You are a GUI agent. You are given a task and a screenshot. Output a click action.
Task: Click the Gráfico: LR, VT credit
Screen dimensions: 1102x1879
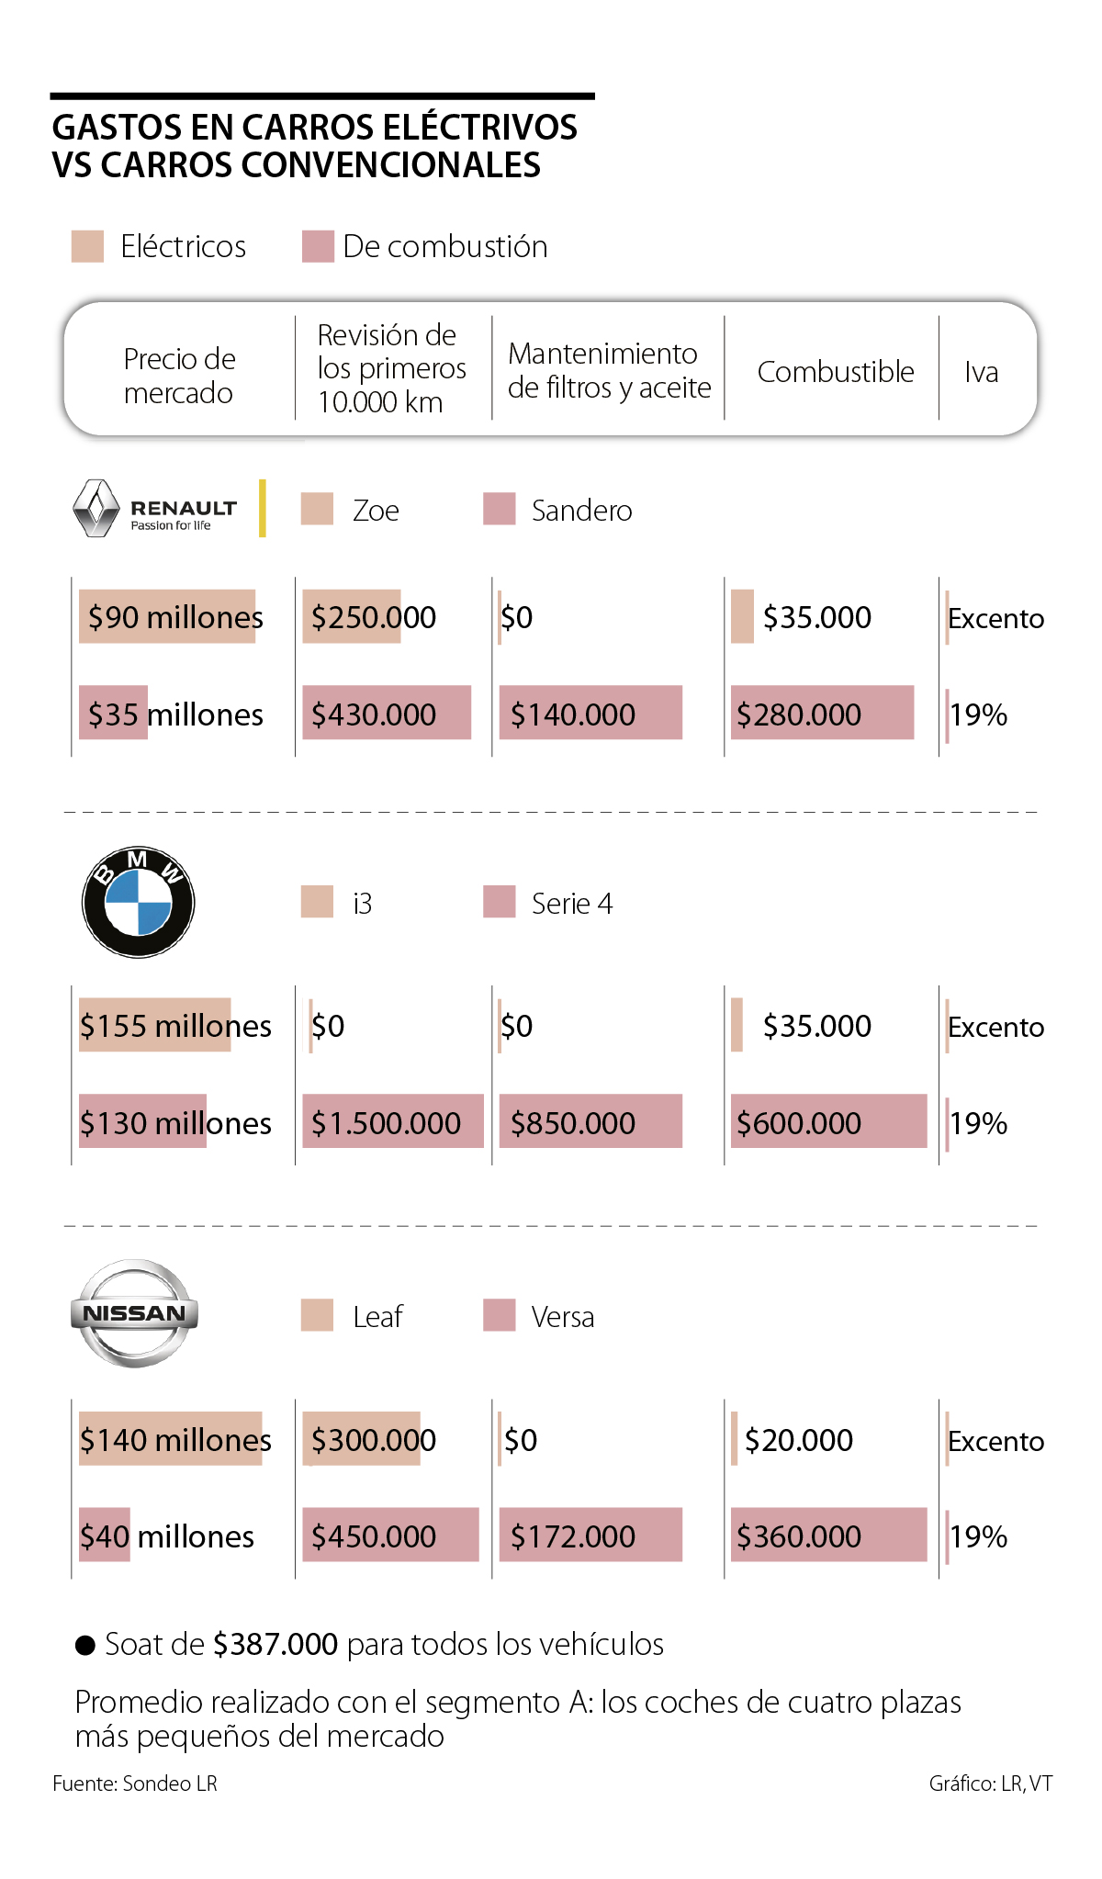(990, 1783)
